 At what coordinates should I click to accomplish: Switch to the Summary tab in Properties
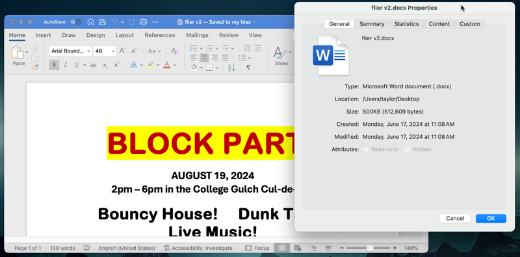click(372, 24)
